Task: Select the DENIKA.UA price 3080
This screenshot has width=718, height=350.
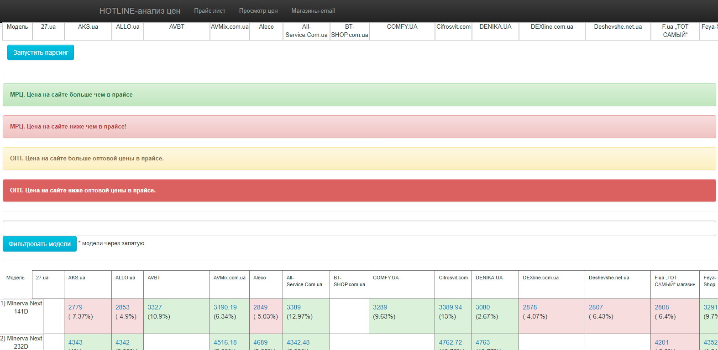Action: tap(482, 307)
